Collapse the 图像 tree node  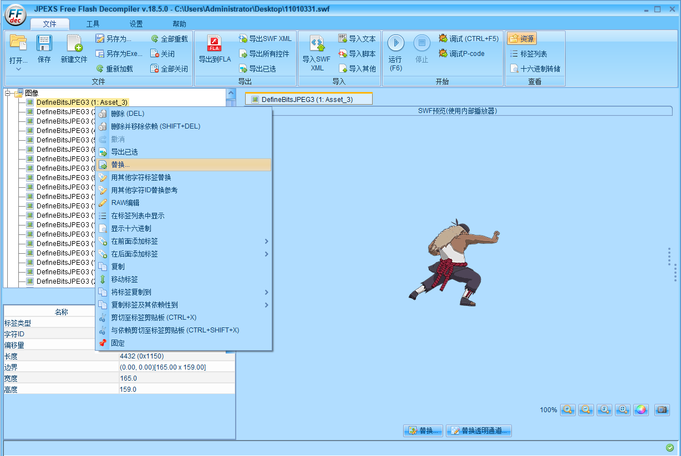pyautogui.click(x=8, y=93)
